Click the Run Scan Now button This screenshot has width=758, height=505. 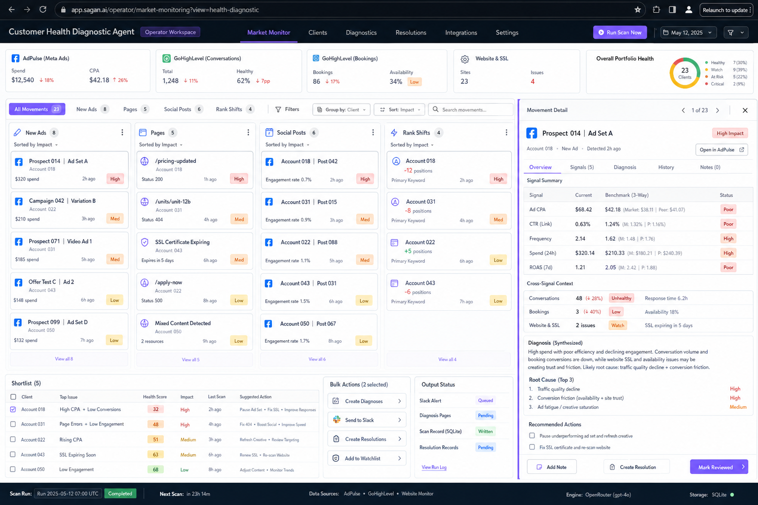(620, 33)
